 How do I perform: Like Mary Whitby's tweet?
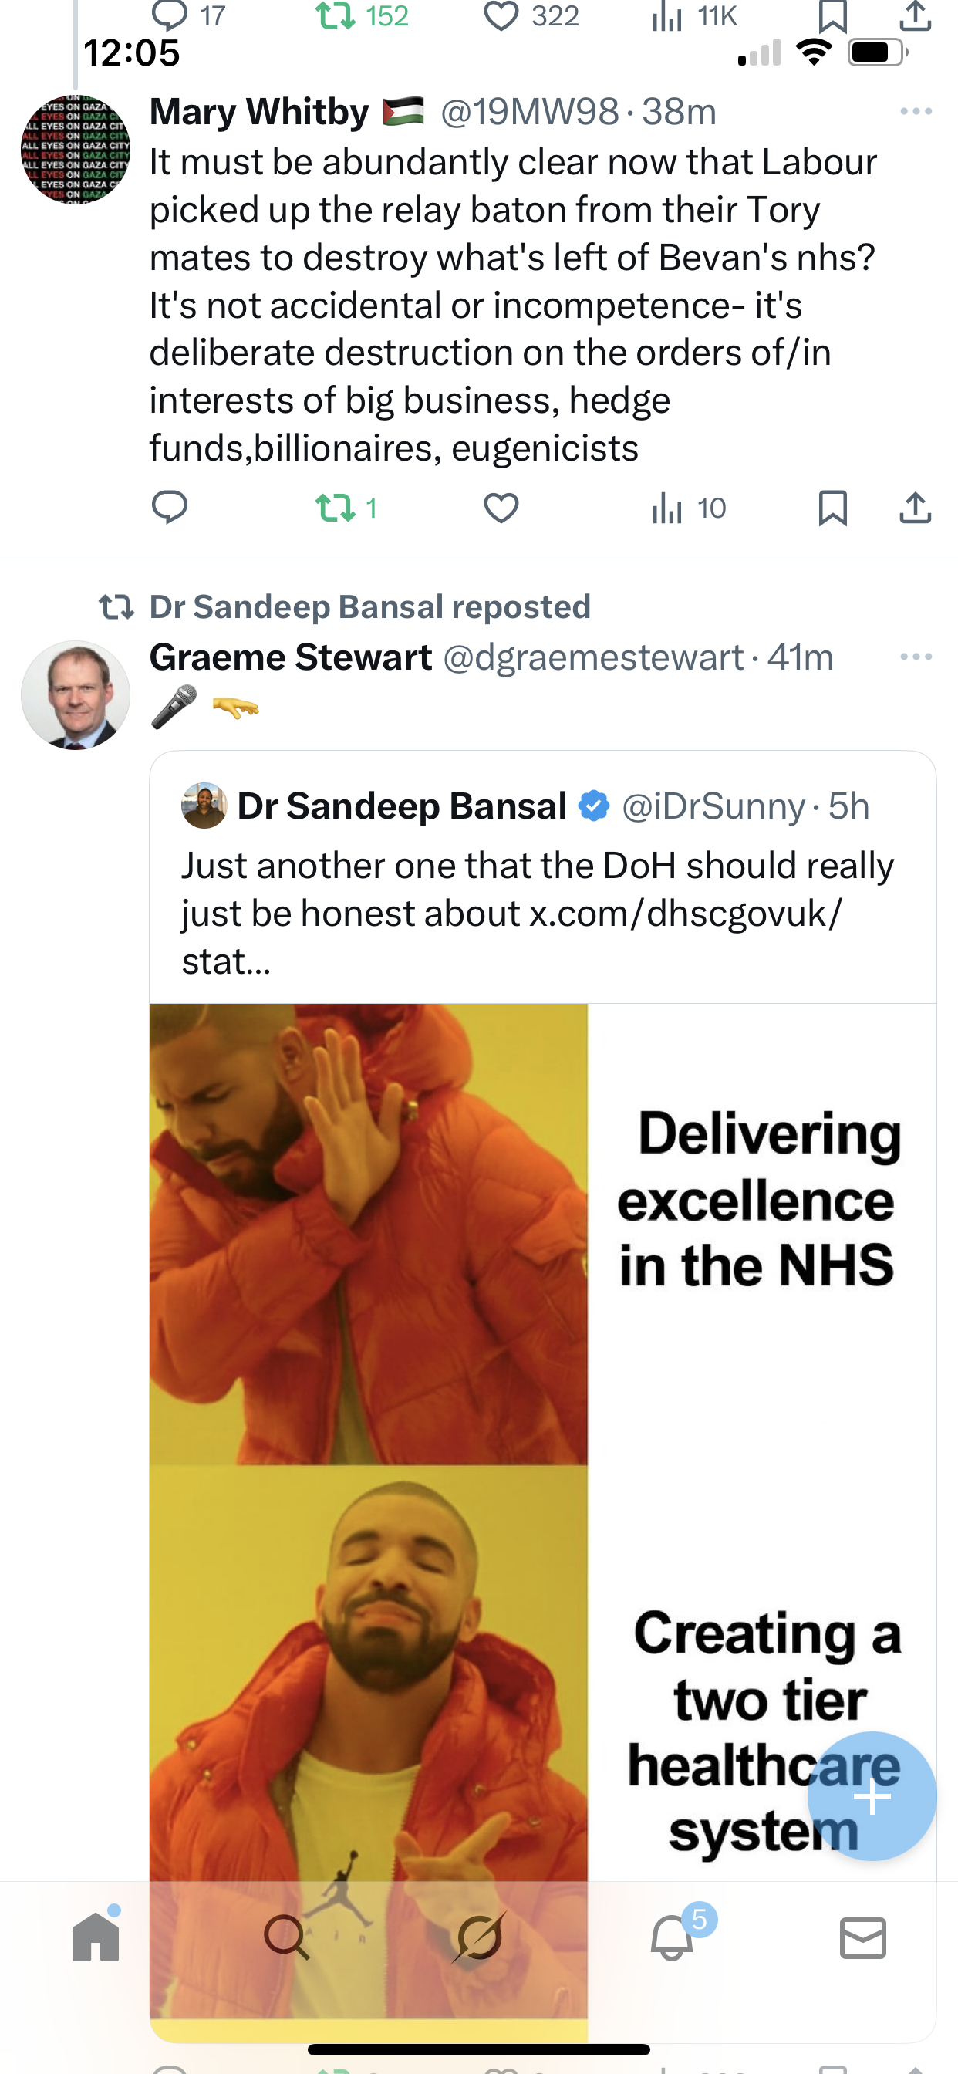[501, 508]
